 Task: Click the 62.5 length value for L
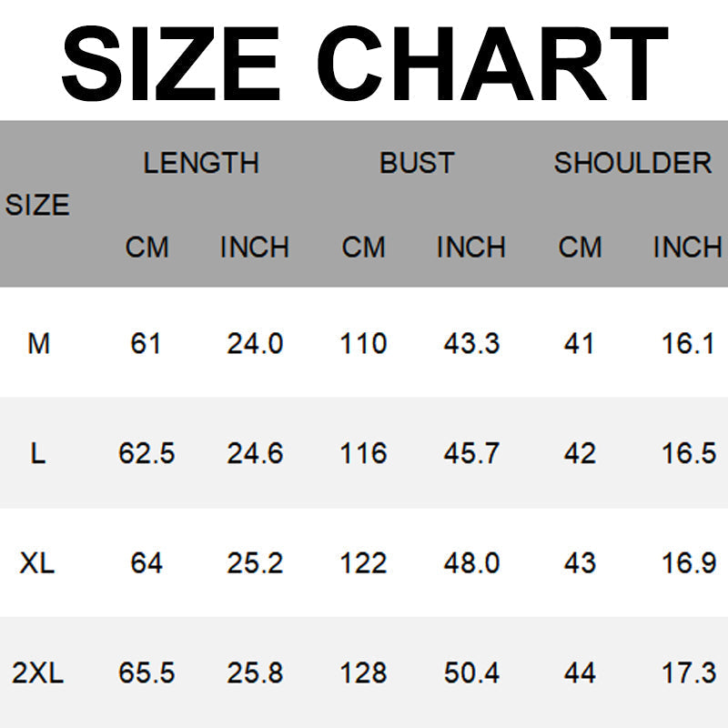[x=147, y=453]
